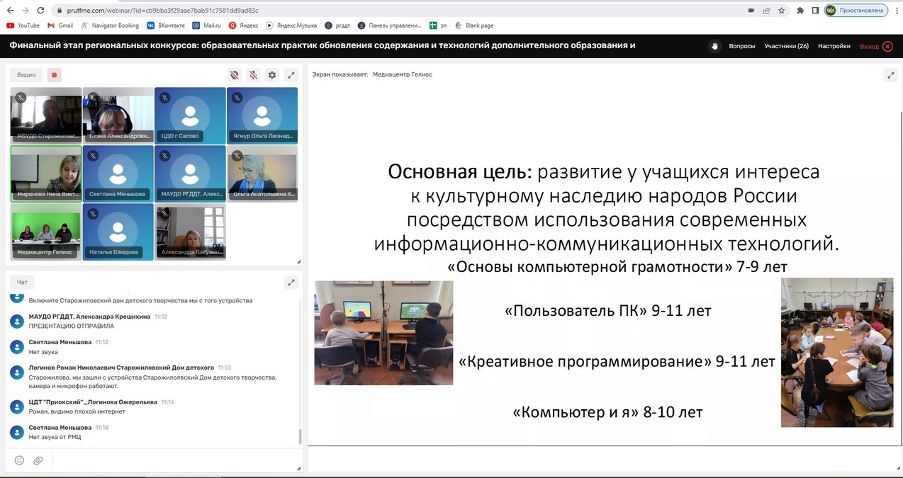Toggle the muted microphone in video panel

[x=253, y=75]
